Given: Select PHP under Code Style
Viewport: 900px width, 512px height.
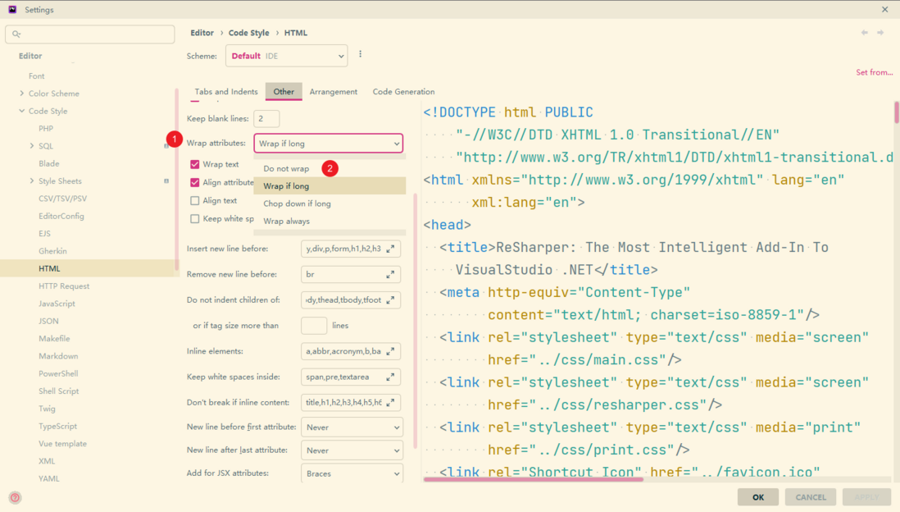Looking at the screenshot, I should coord(46,129).
